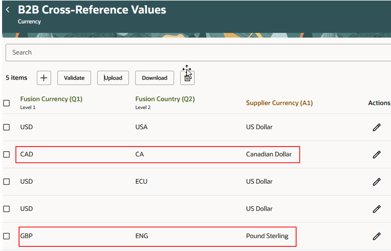
Task: Click the Fusion Country (Q2) column header
Action: tap(165, 99)
